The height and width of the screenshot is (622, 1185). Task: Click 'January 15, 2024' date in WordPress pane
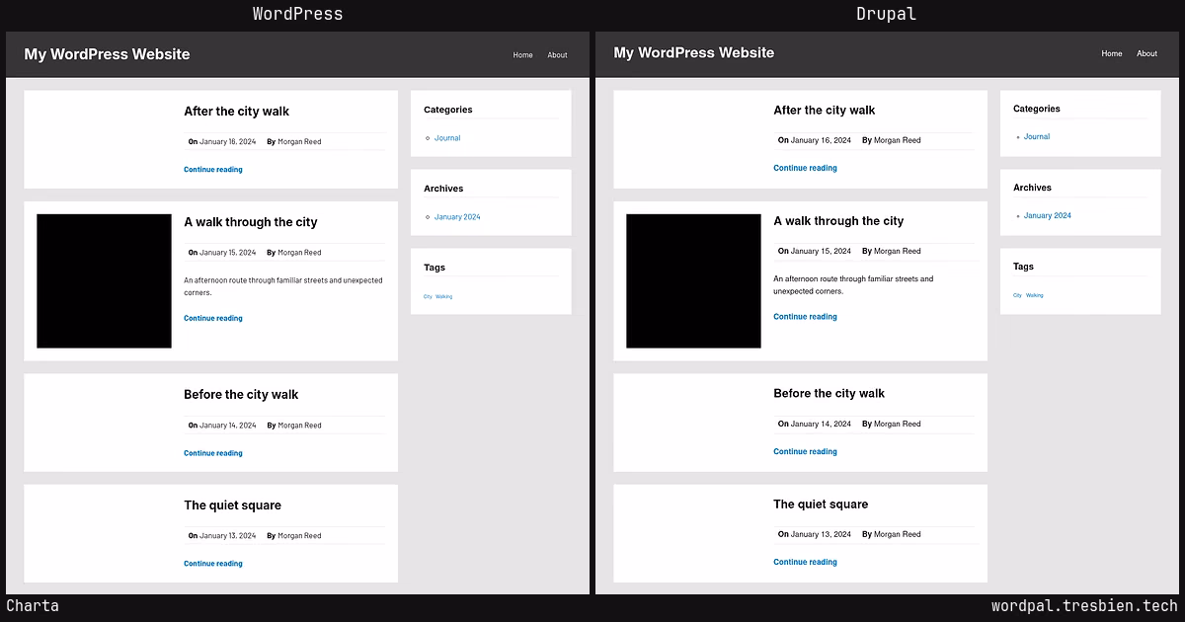227,253
